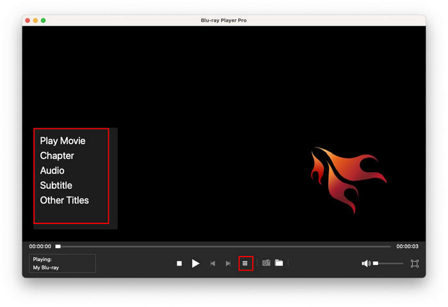Screen dimensions: 448x307
Task: Take a snapshot with the camera icon
Action: 266,263
